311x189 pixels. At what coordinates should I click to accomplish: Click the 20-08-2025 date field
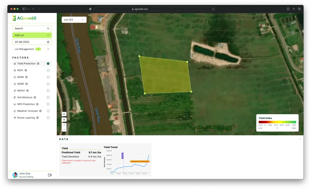(32, 42)
